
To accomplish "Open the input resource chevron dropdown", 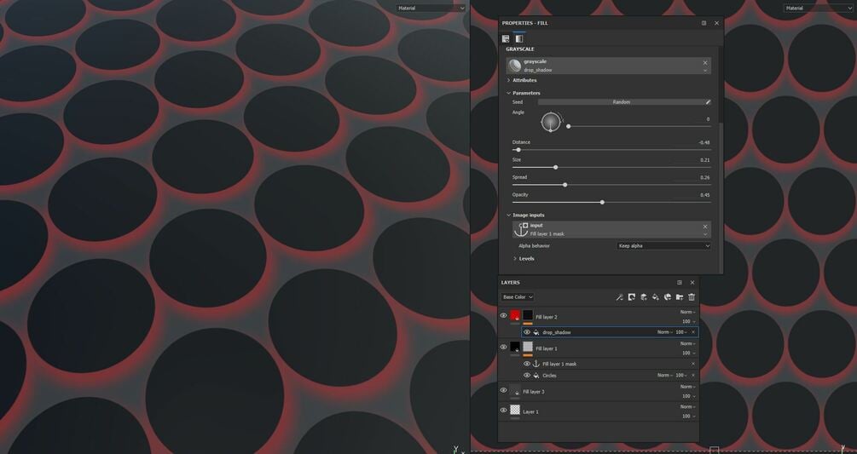I will pyautogui.click(x=705, y=234).
